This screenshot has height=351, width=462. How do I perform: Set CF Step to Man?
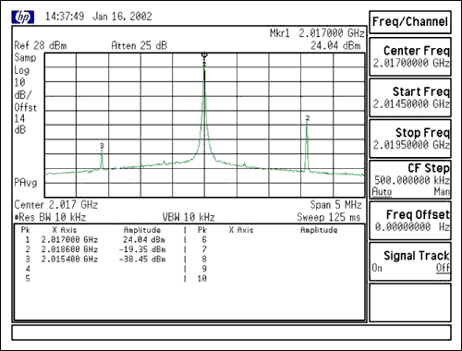[442, 192]
